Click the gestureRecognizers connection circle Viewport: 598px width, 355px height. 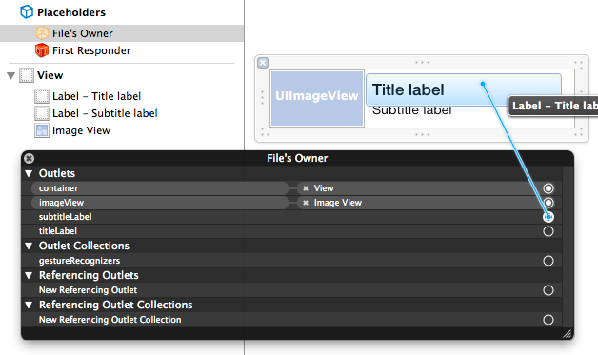pyautogui.click(x=548, y=261)
